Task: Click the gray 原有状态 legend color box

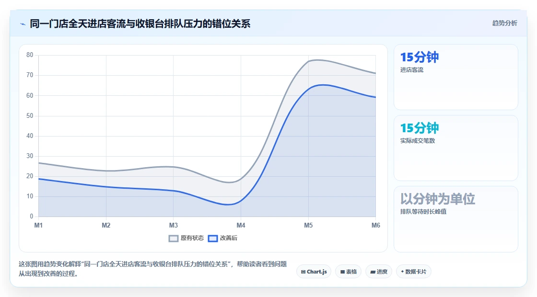Action: pos(174,239)
